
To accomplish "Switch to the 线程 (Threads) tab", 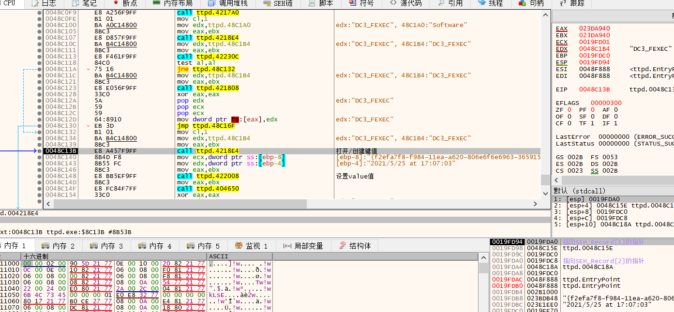I will (x=490, y=3).
